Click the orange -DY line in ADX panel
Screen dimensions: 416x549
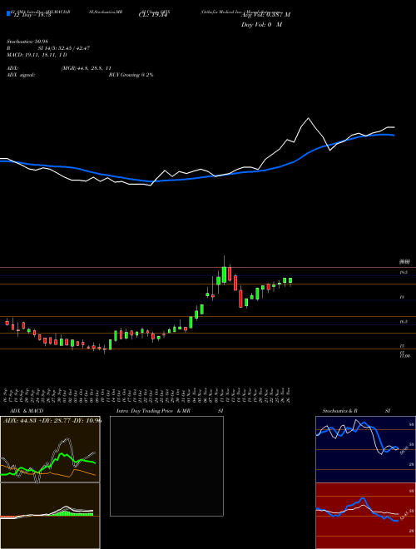[x=49, y=472]
